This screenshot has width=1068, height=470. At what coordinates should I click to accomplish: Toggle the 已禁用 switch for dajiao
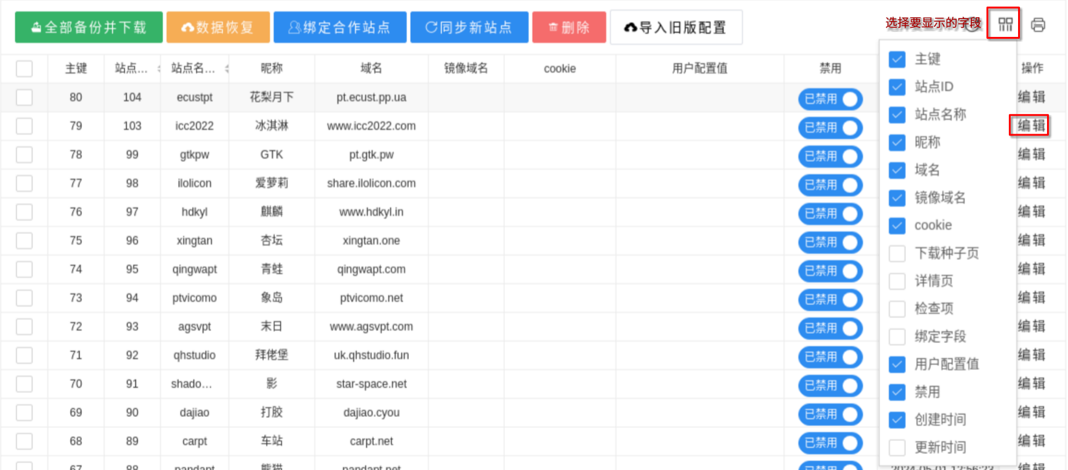pyautogui.click(x=830, y=414)
